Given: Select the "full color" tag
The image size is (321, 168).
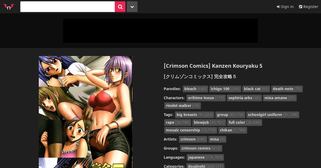Looking at the screenshot, I should [244, 122].
